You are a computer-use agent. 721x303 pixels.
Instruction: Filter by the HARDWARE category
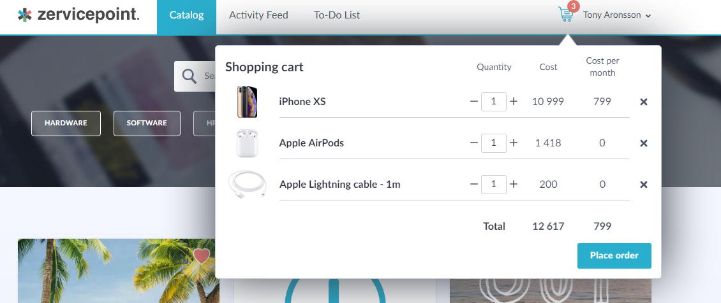click(x=66, y=123)
